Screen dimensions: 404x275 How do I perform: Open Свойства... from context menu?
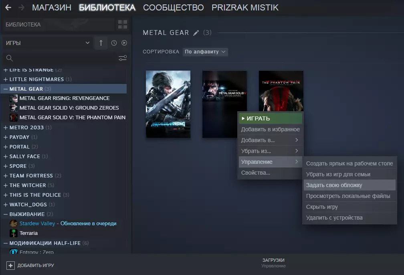coord(270,173)
